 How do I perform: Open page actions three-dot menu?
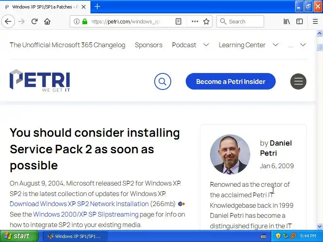point(195,21)
